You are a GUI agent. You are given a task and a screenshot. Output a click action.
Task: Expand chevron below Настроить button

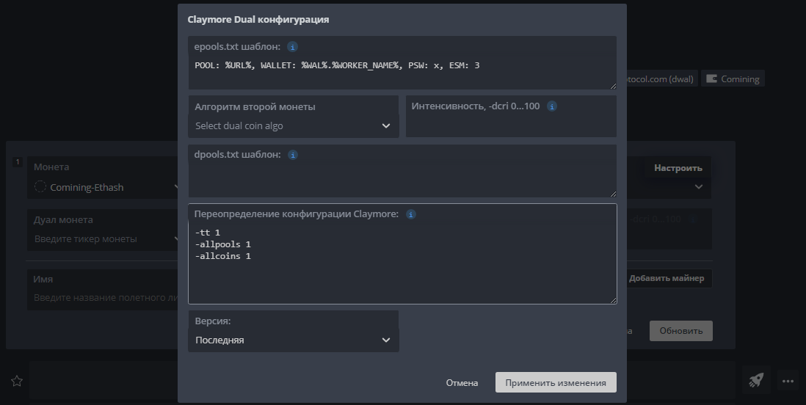[699, 186]
